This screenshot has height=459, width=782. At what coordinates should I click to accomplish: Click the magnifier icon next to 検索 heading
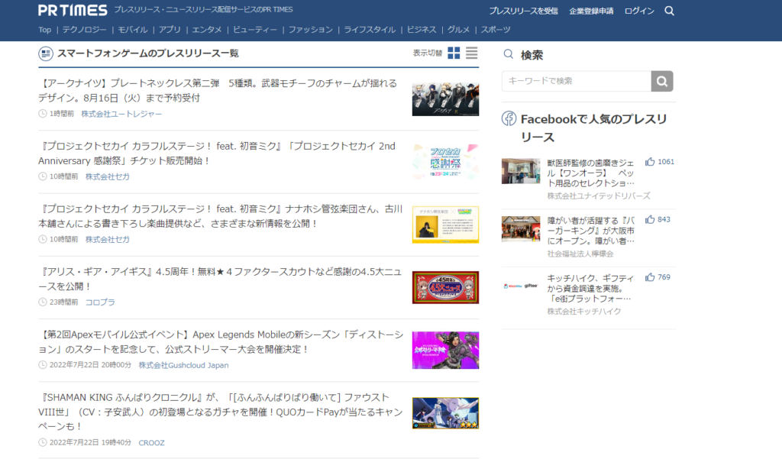tap(508, 54)
